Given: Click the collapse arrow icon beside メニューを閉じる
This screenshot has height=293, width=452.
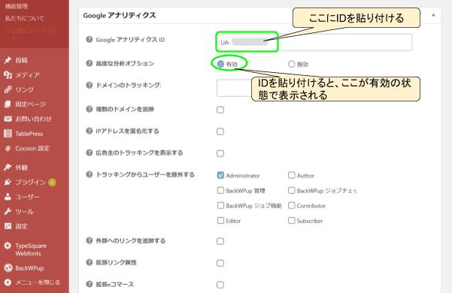Looking at the screenshot, I should pyautogui.click(x=8, y=282).
